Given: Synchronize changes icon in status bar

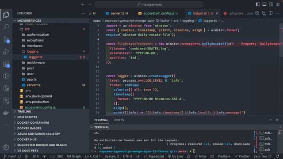Looking at the screenshot, I should [19, 156].
